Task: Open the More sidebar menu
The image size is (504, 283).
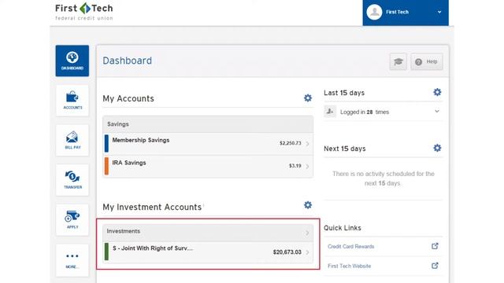Action: [72, 260]
